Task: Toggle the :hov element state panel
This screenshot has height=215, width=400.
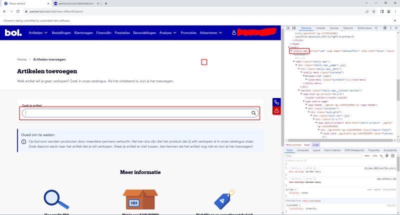Action: pyautogui.click(x=367, y=155)
